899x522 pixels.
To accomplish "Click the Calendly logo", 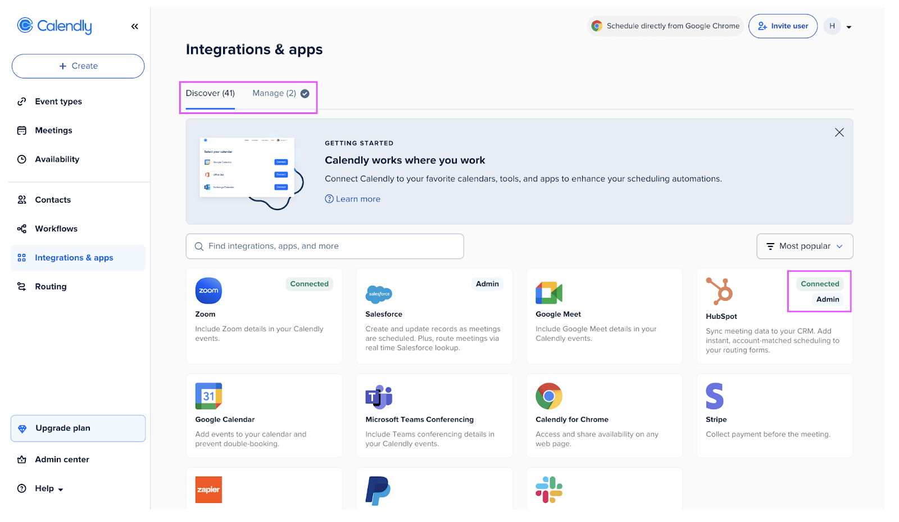I will [55, 26].
